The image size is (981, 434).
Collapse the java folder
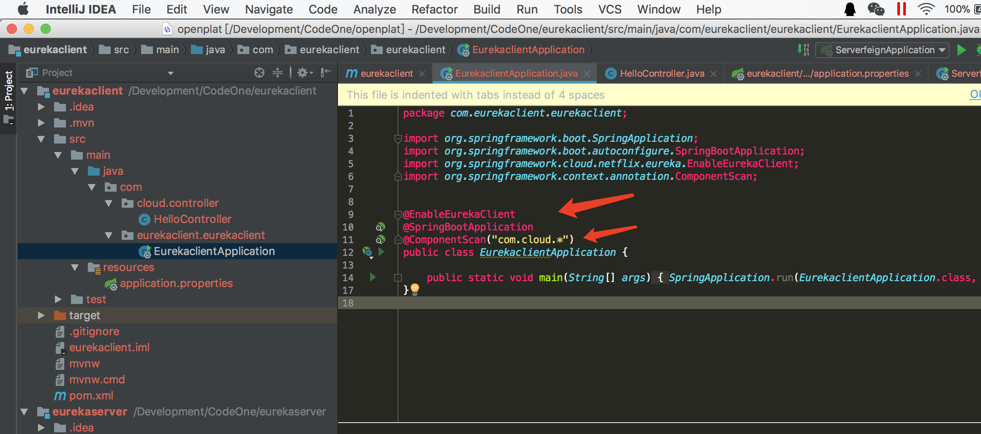point(75,171)
